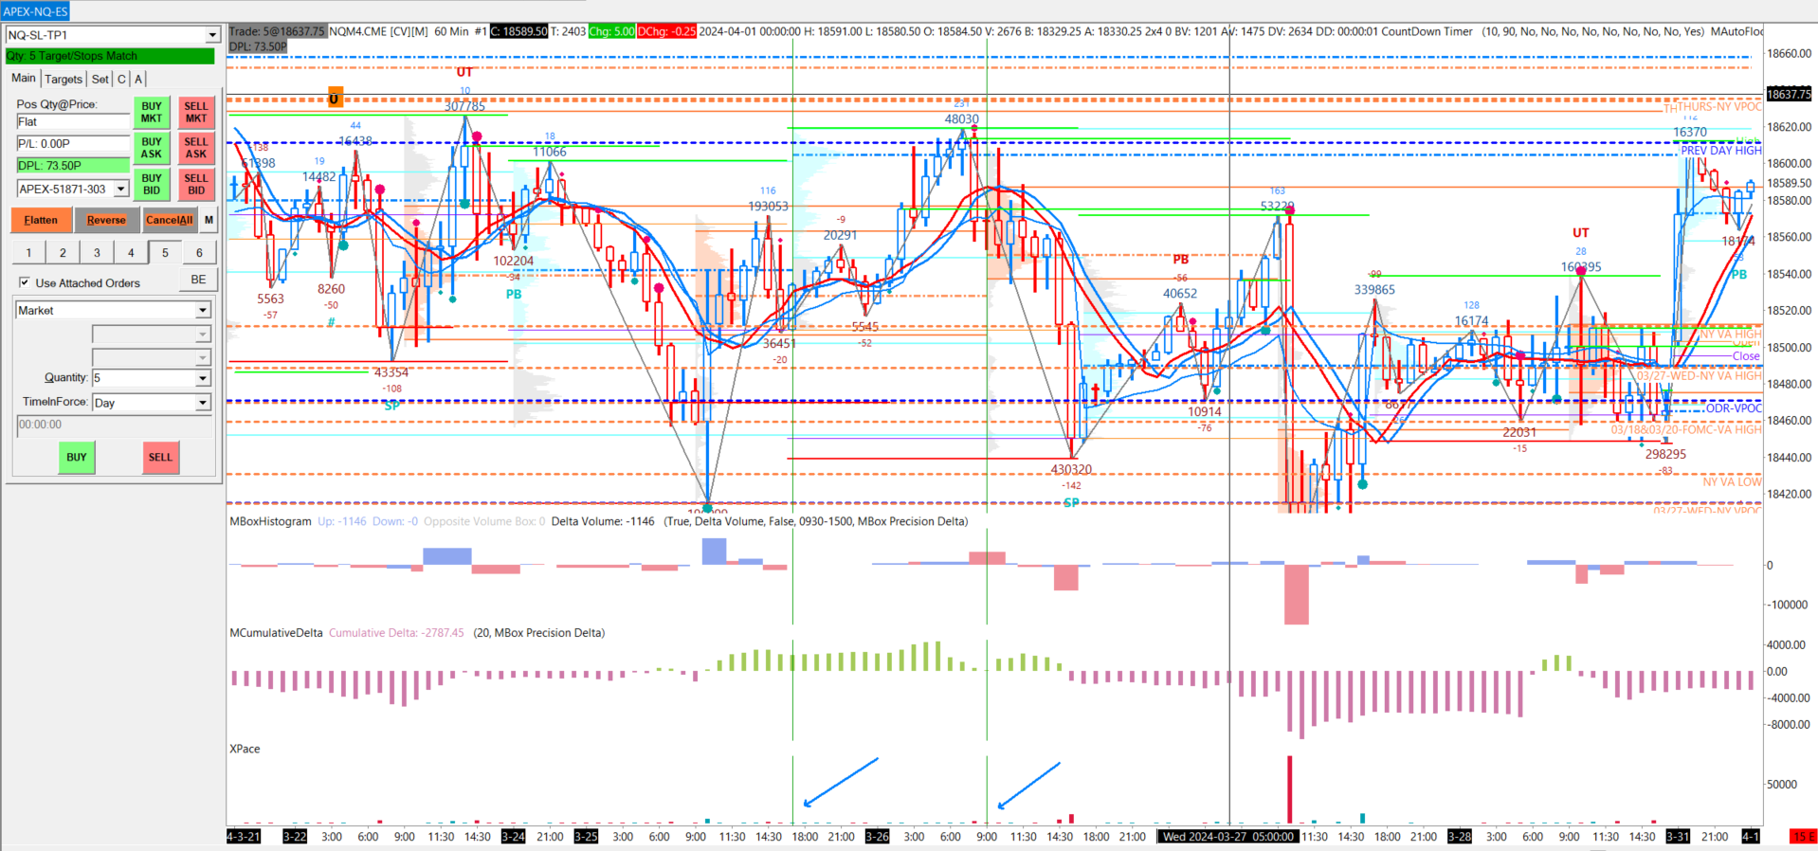Click the Wed 2024-03-27 05:00:00 time label
The width and height of the screenshot is (1818, 851).
coord(1228,836)
